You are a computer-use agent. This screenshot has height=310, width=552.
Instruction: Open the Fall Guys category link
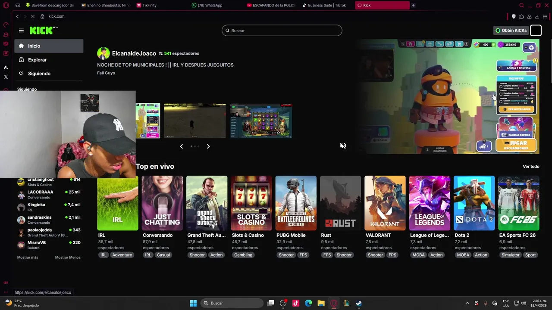(x=106, y=73)
